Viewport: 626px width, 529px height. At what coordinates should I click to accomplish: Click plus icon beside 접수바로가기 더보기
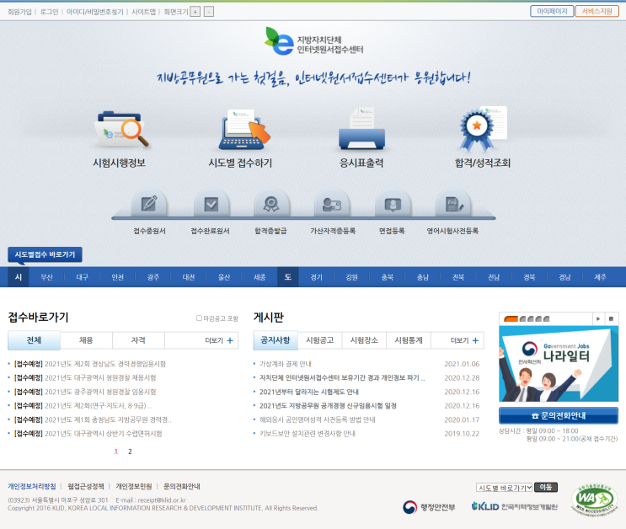(230, 340)
